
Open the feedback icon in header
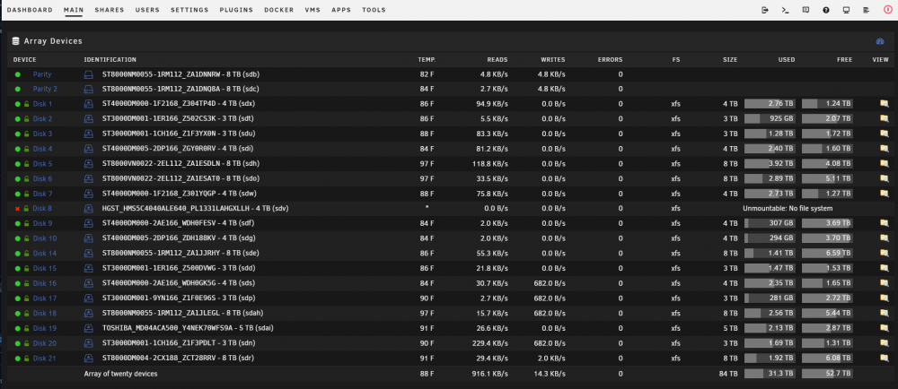(806, 10)
